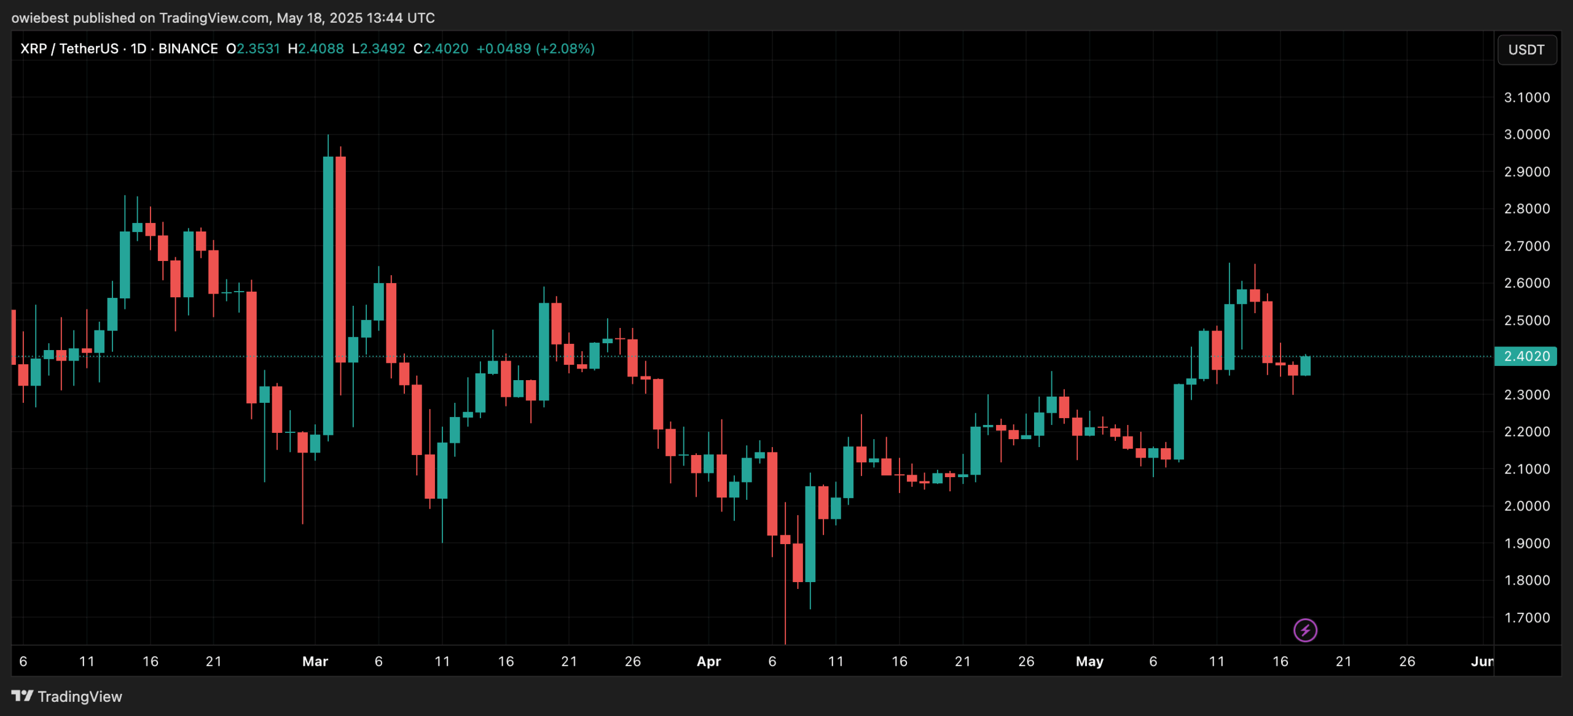Click the XRP / TetherUS symbol title
Screen dimensions: 1573x716
[69, 49]
